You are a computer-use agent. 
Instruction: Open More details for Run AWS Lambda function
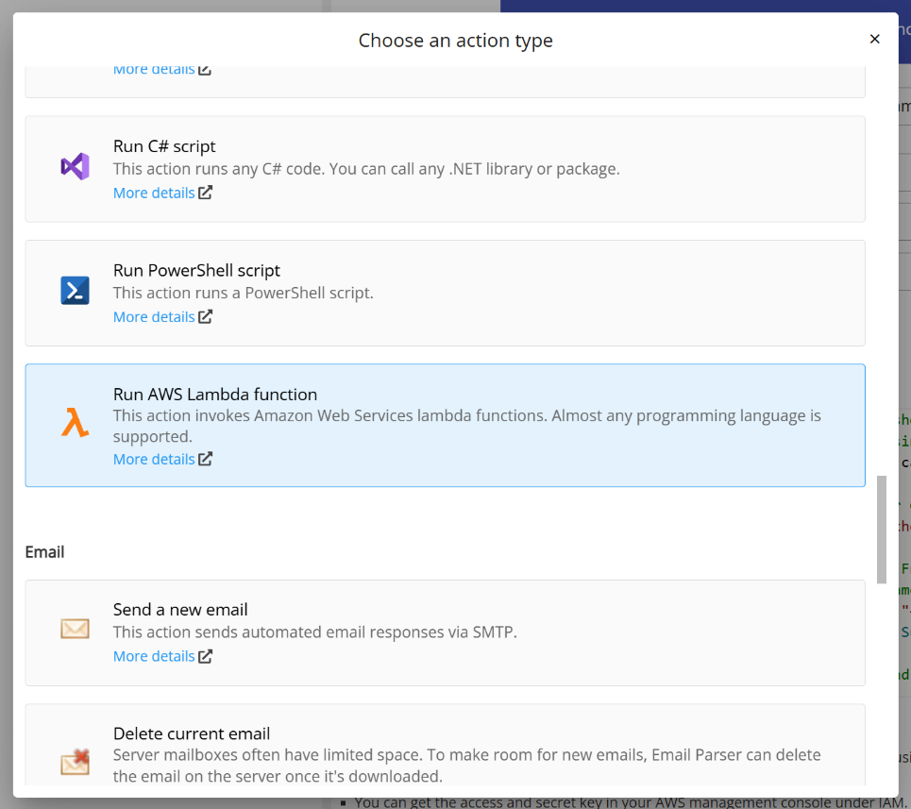(154, 459)
